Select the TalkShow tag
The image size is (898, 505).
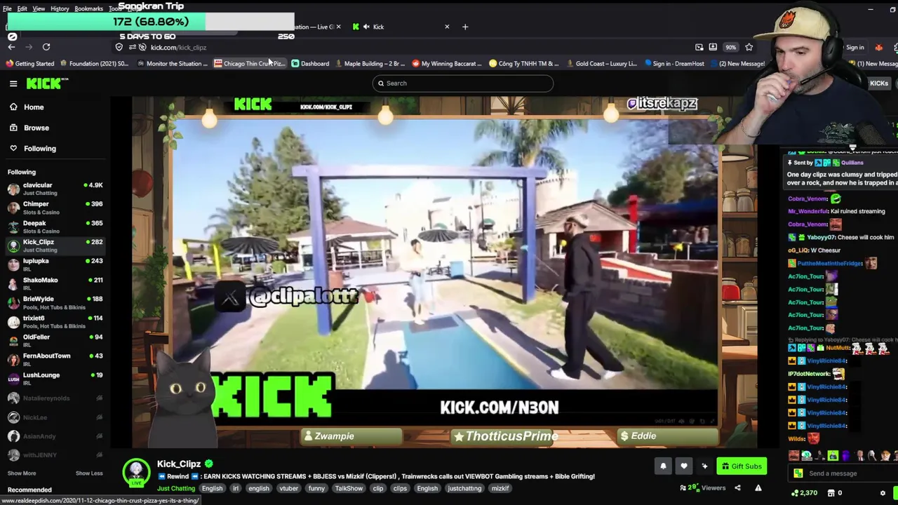(349, 488)
